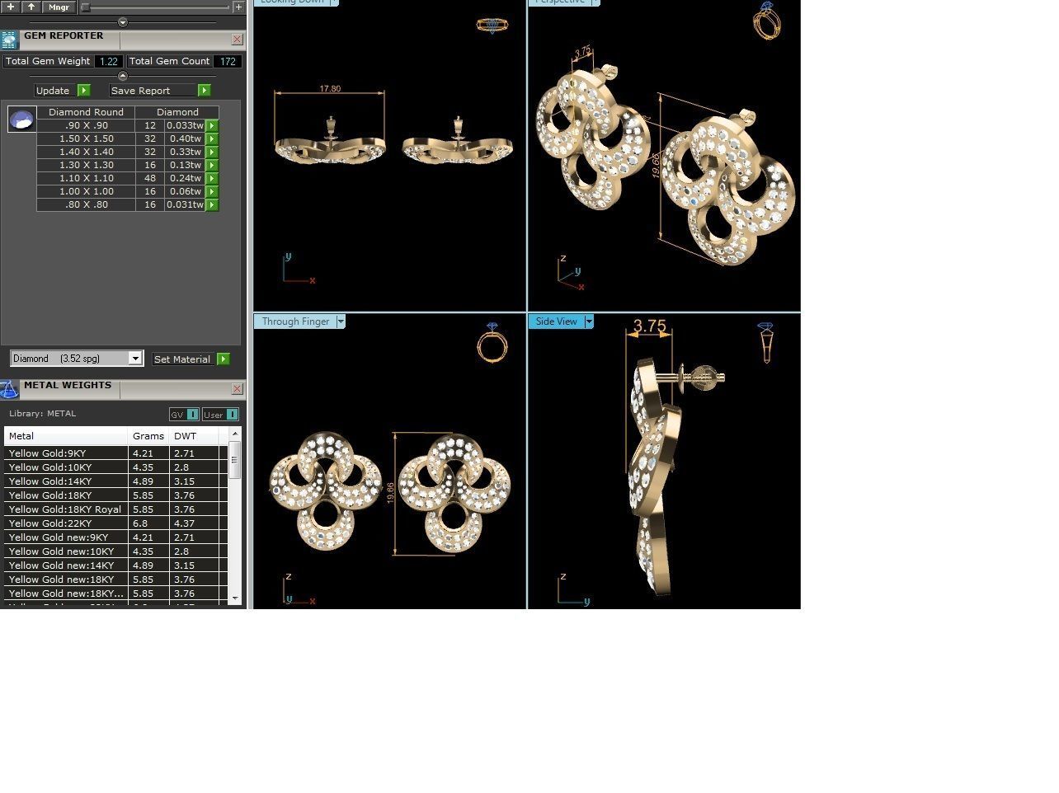Click green arrow on .90 X .90 row
The height and width of the screenshot is (793, 1059).
click(x=212, y=125)
